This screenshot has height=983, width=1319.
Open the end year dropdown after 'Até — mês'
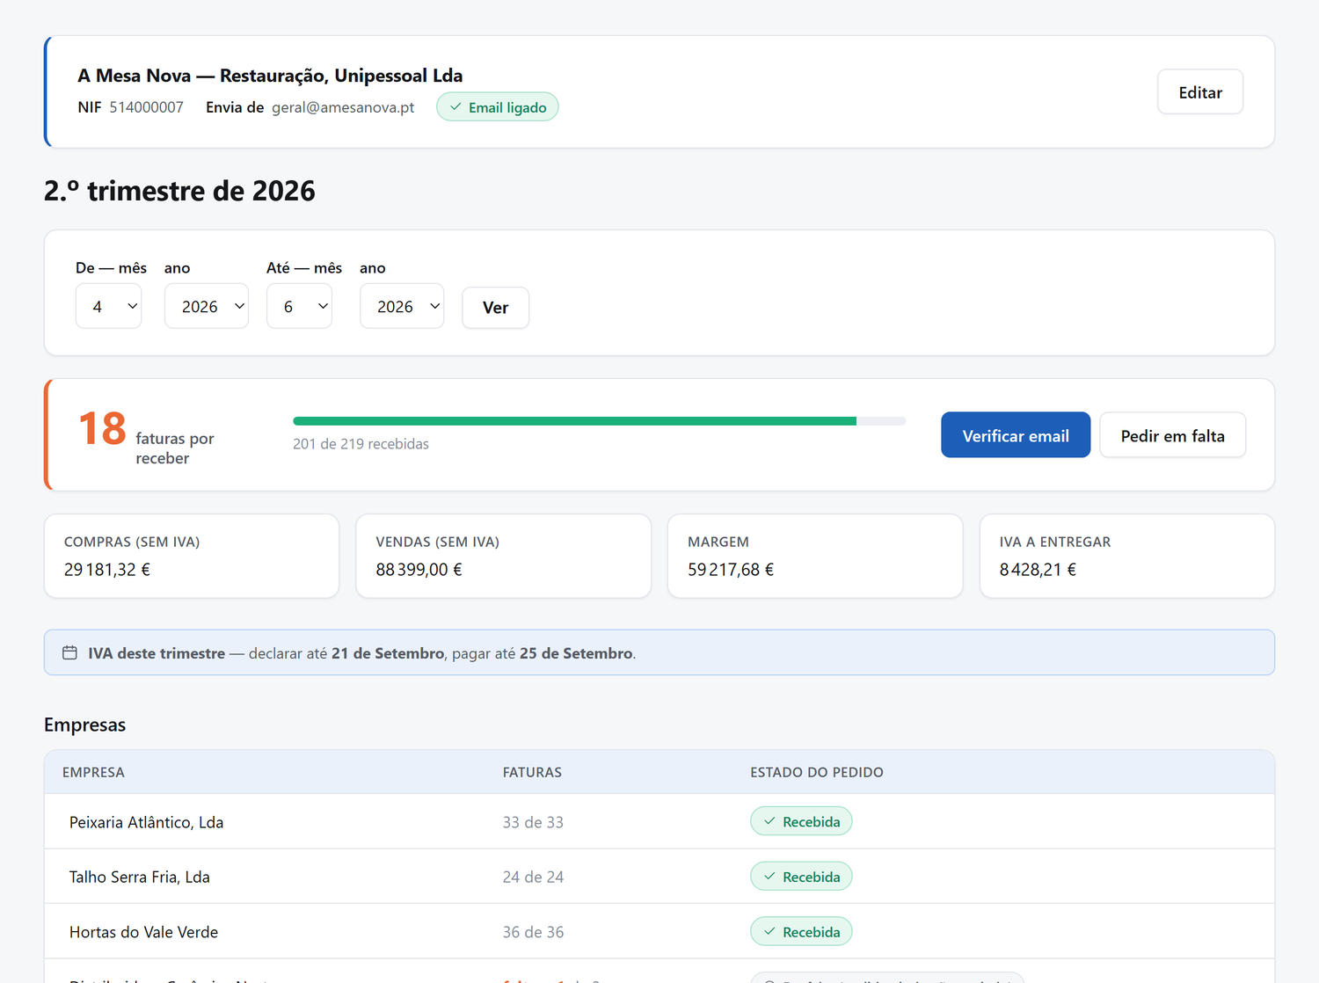[402, 306]
